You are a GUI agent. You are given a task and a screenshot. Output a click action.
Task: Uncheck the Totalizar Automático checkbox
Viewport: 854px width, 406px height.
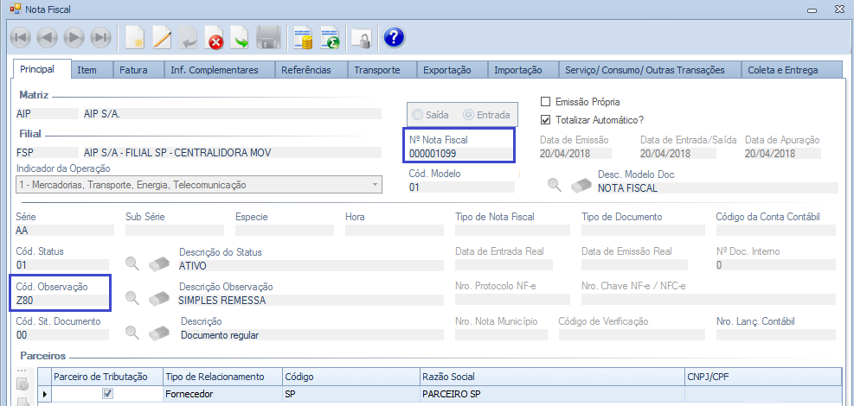click(x=545, y=119)
